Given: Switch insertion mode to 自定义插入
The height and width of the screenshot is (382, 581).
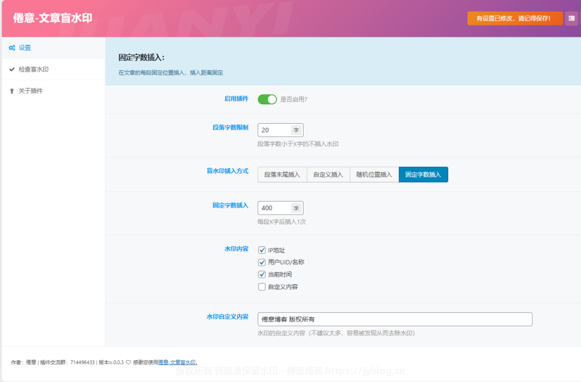Looking at the screenshot, I should point(327,174).
